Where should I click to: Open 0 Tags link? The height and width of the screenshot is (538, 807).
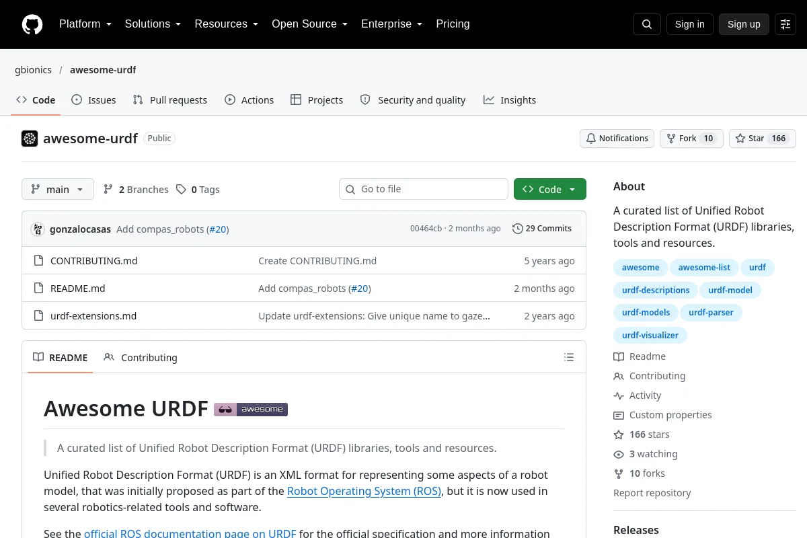click(198, 190)
